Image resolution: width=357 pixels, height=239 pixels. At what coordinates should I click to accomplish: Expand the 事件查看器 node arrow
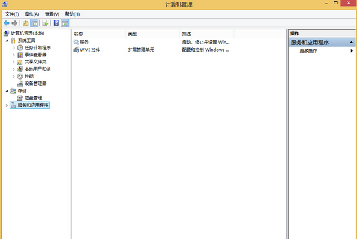(14, 55)
